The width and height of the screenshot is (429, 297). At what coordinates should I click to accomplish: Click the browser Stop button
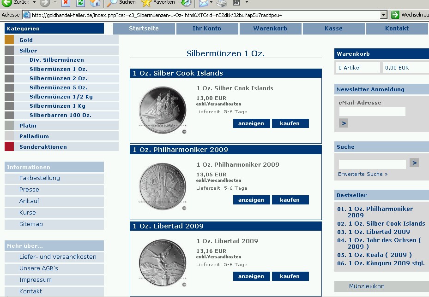66,3
